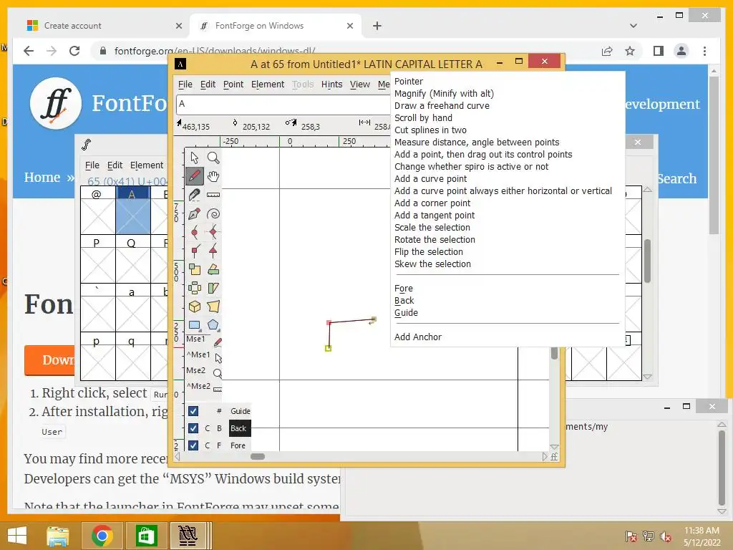This screenshot has height=550, width=733.
Task: Select the Scroll by hand tool
Action: (x=213, y=176)
